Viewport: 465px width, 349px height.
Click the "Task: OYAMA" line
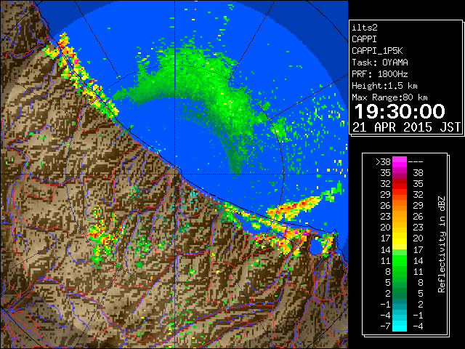pos(380,63)
